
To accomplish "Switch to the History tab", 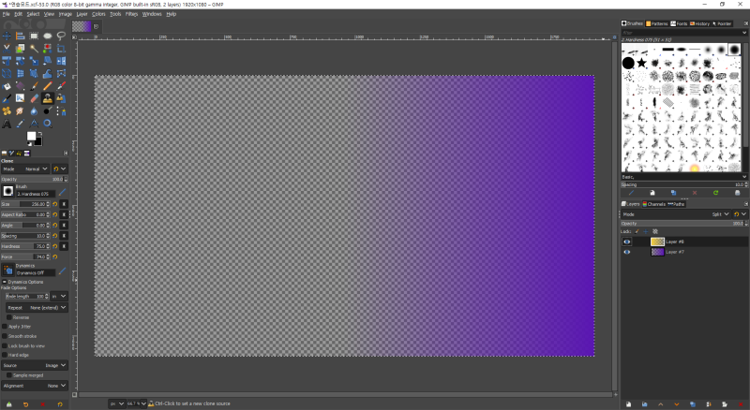I will pyautogui.click(x=699, y=23).
